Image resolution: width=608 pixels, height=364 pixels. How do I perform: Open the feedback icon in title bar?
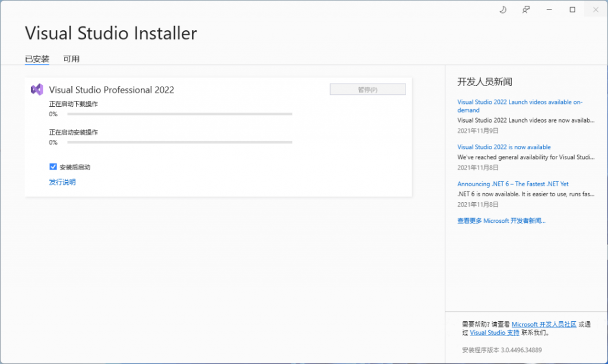(x=526, y=9)
